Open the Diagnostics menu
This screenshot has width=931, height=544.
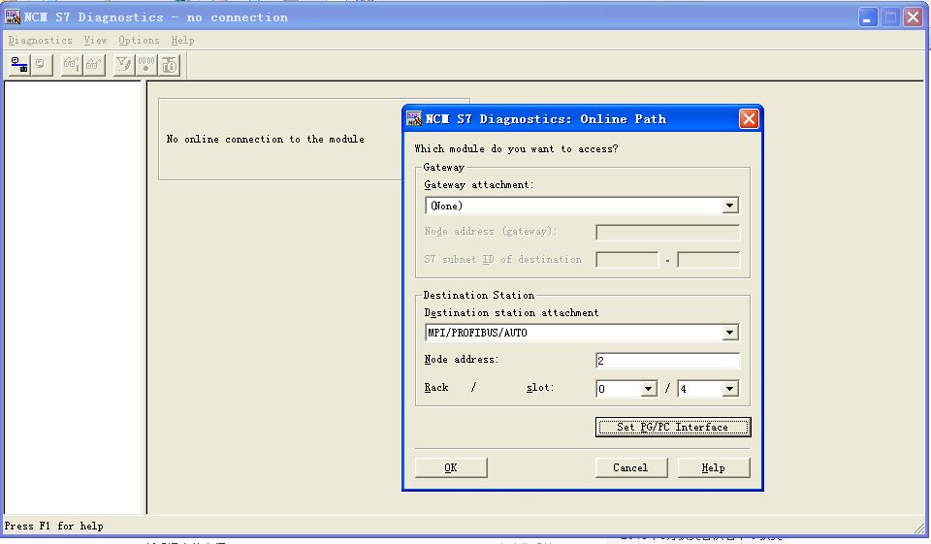tap(40, 41)
